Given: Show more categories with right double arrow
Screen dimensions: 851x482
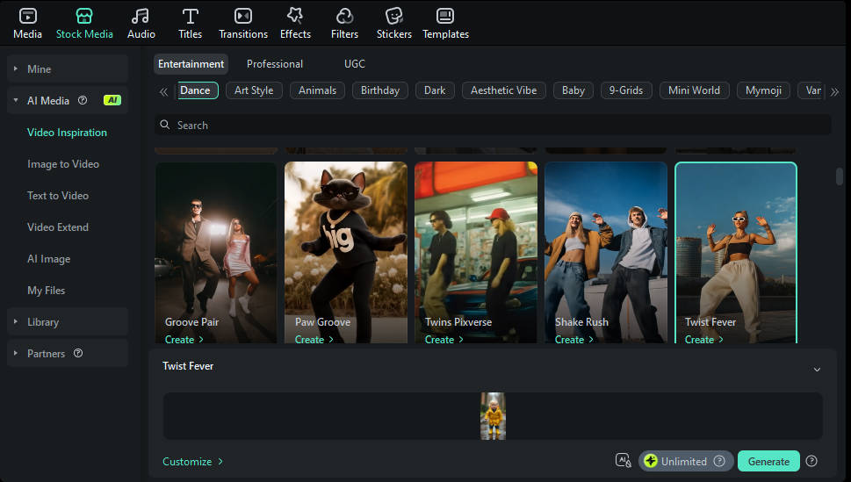Looking at the screenshot, I should tap(834, 91).
